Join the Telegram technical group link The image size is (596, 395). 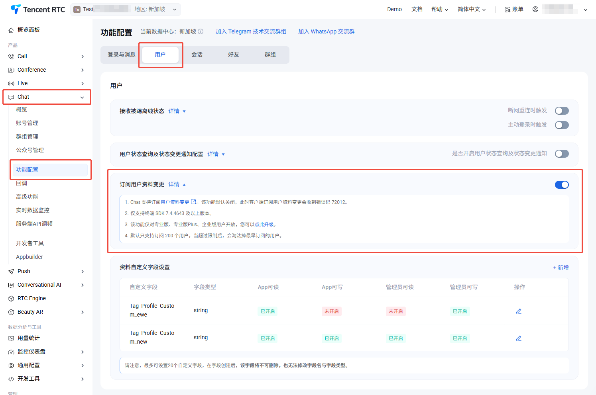[251, 31]
